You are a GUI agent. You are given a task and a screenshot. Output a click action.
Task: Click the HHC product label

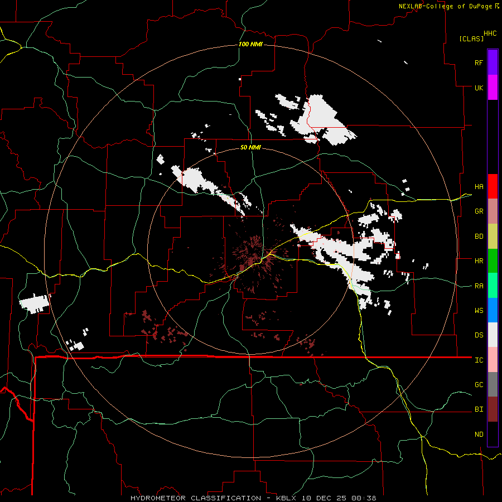tap(490, 33)
